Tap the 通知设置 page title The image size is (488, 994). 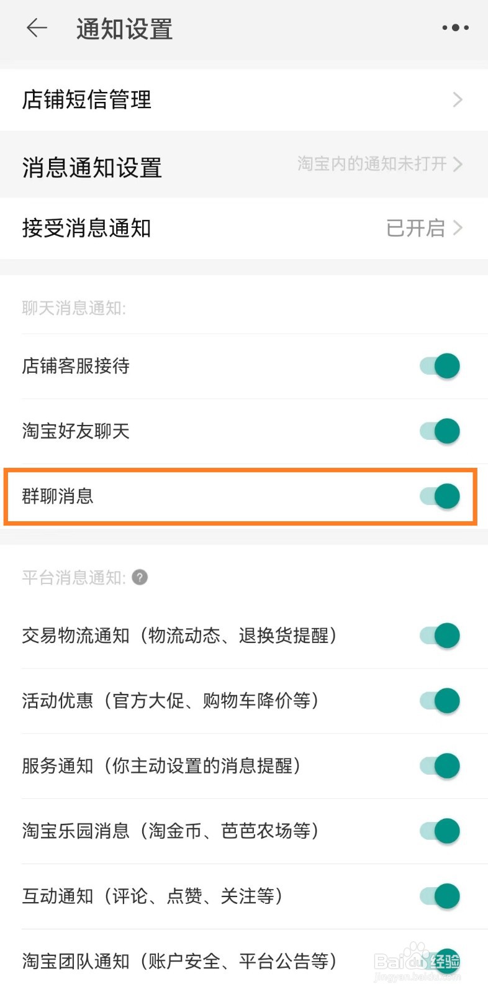[x=124, y=29]
